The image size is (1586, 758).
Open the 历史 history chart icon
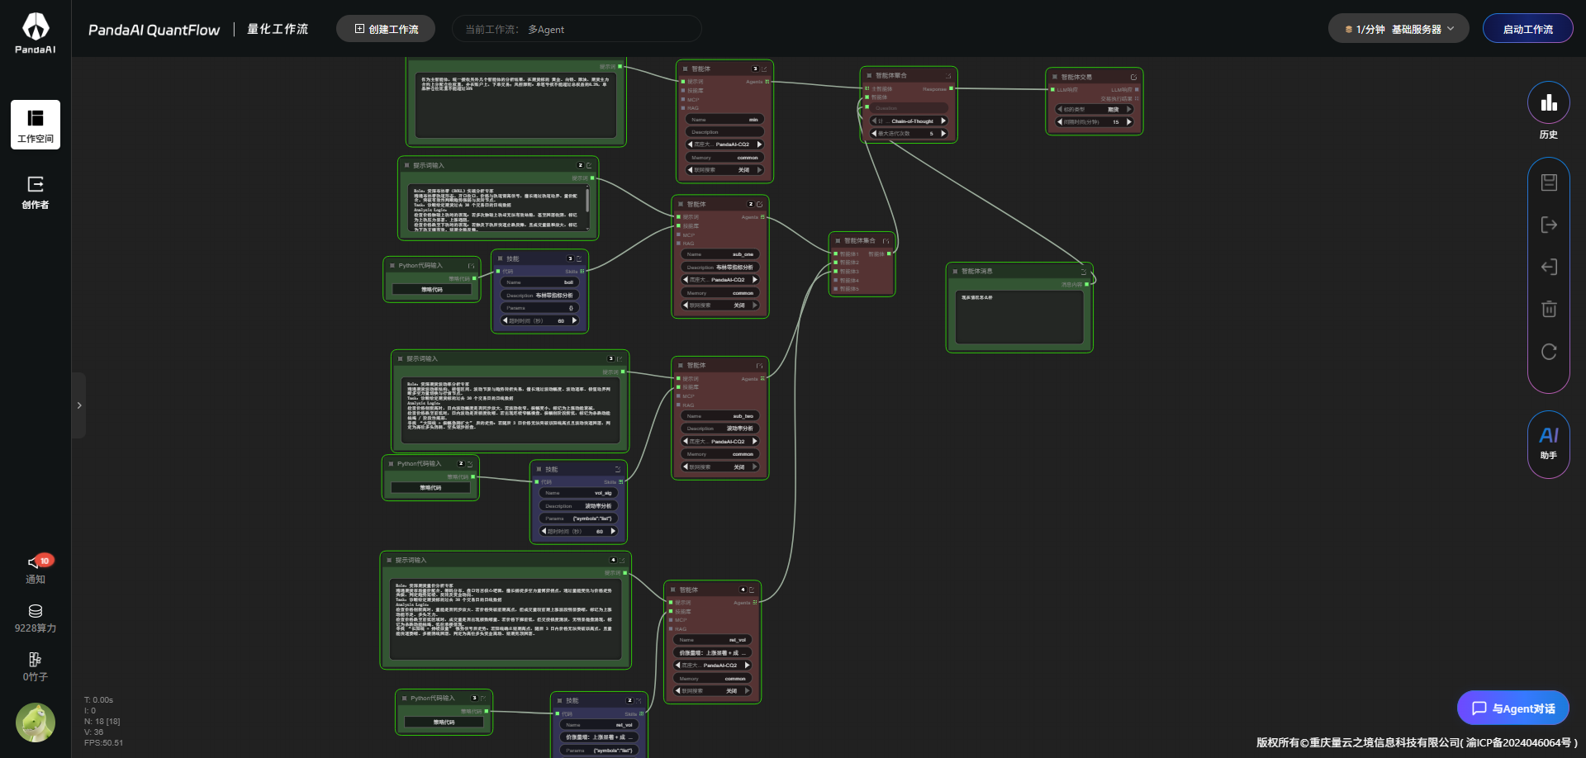point(1548,103)
